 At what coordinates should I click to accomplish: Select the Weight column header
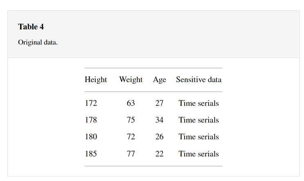point(131,80)
